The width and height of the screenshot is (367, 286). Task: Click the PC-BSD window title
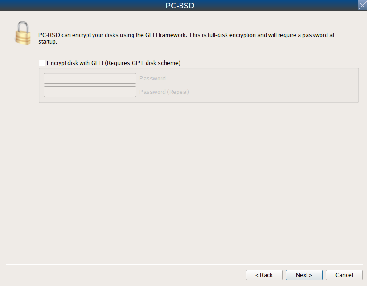coord(180,6)
